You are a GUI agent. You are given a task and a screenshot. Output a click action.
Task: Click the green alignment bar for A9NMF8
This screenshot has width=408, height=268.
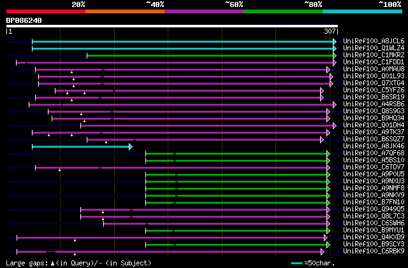tap(237, 189)
